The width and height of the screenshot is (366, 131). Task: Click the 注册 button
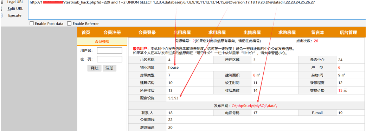tap(109, 68)
